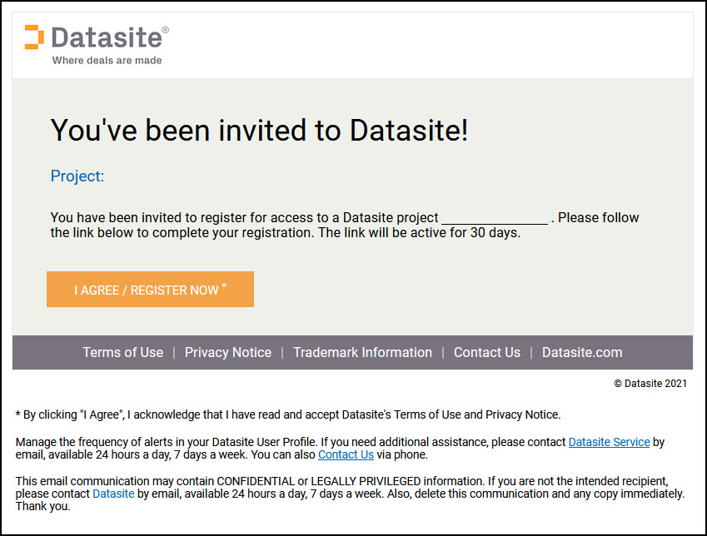This screenshot has height=536, width=707.
Task: View Trademark Information
Action: pos(362,352)
